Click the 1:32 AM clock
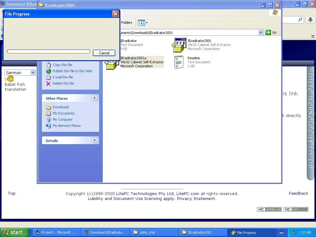 point(305,232)
